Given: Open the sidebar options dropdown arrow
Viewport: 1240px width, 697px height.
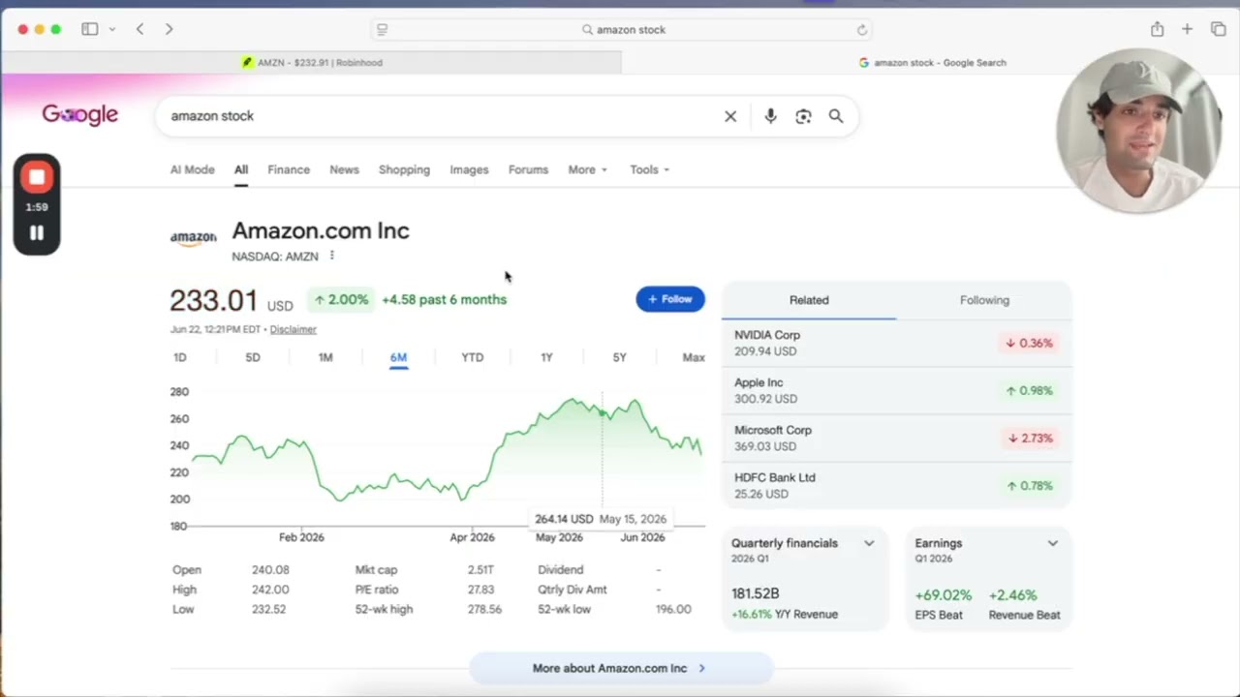Looking at the screenshot, I should [x=112, y=29].
